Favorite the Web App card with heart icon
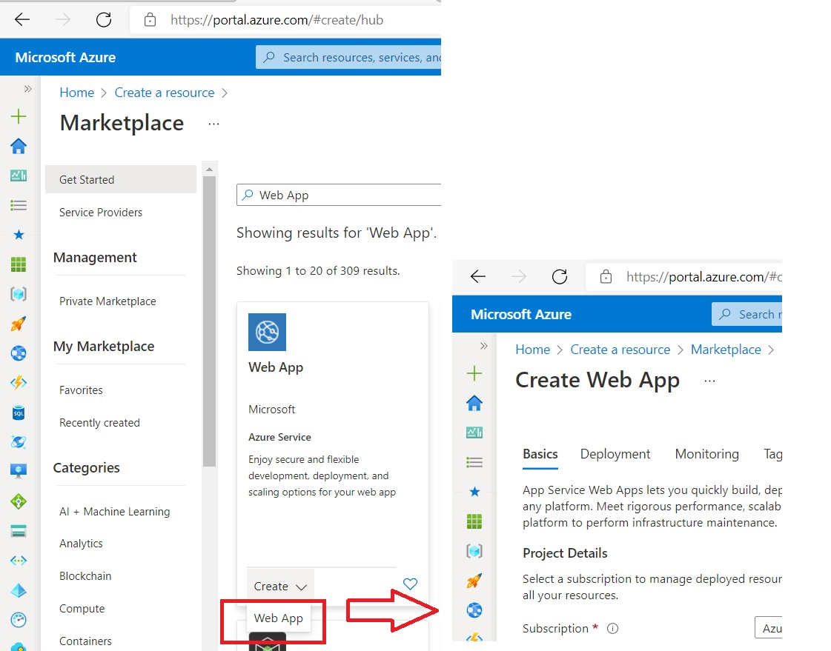Image resolution: width=831 pixels, height=651 pixels. [410, 584]
